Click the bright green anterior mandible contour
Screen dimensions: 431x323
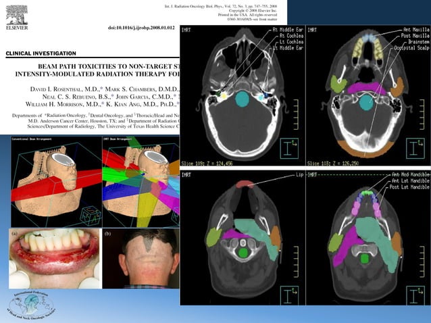click(366, 193)
